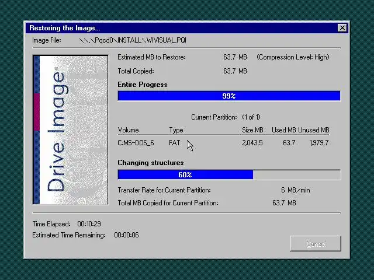Screen dimensions: 374x280
Task: Click the Volume column header
Action: [x=128, y=130]
